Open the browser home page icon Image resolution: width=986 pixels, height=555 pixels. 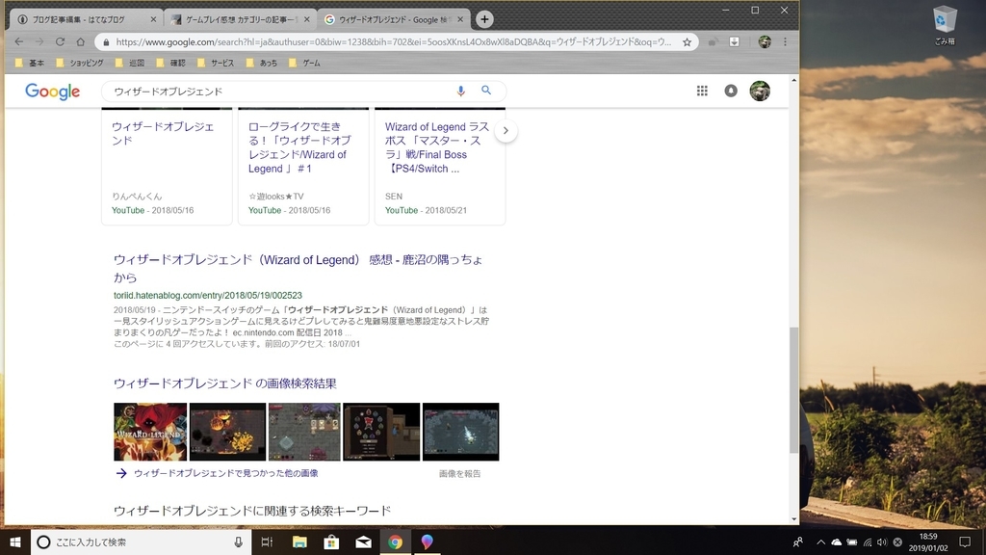tap(80, 41)
